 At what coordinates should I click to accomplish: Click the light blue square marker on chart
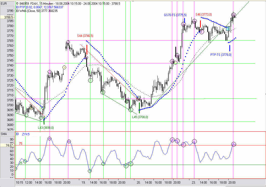(x=228, y=29)
